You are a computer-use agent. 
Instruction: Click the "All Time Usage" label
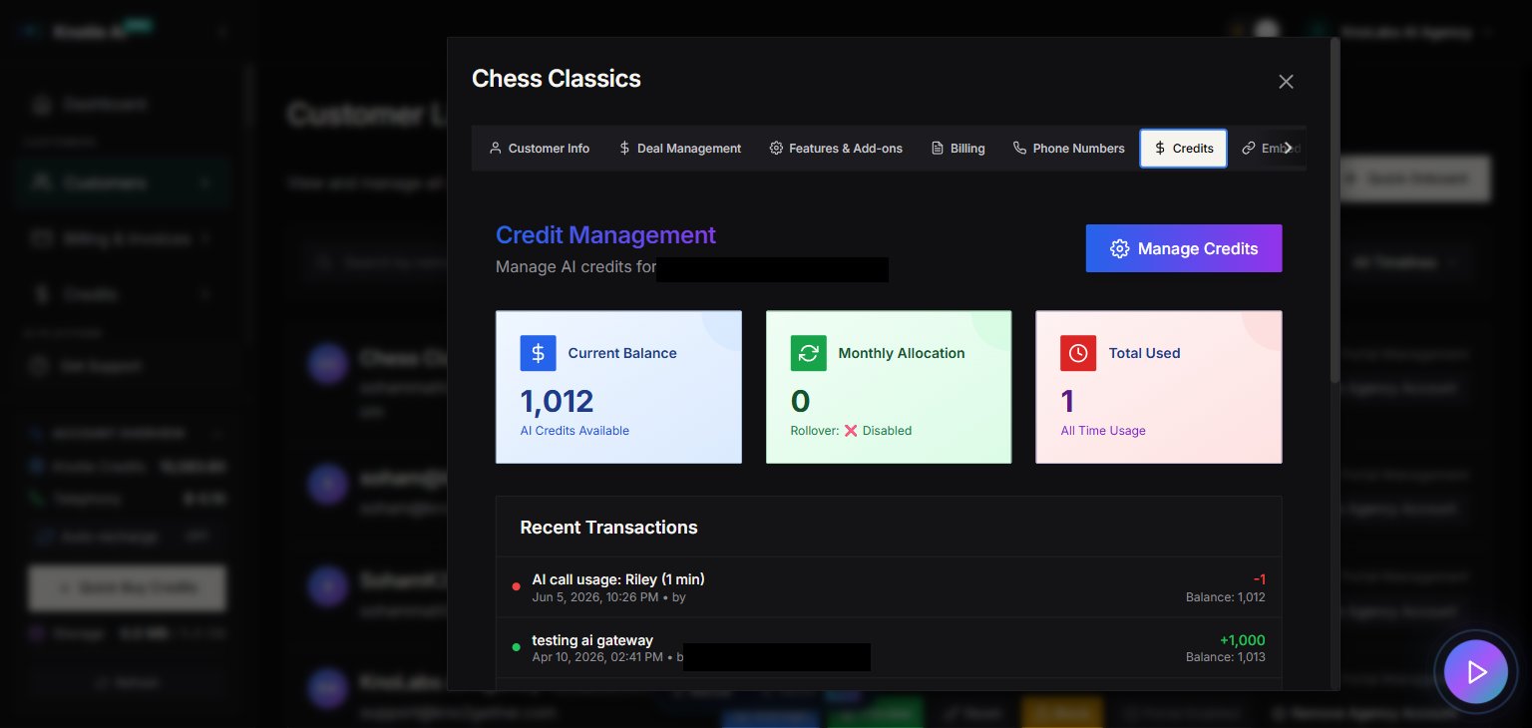tap(1103, 431)
